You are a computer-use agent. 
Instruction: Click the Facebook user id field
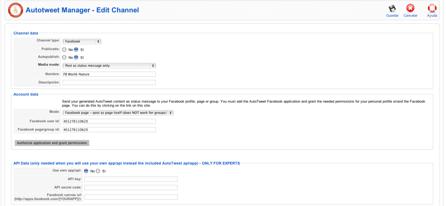109,121
